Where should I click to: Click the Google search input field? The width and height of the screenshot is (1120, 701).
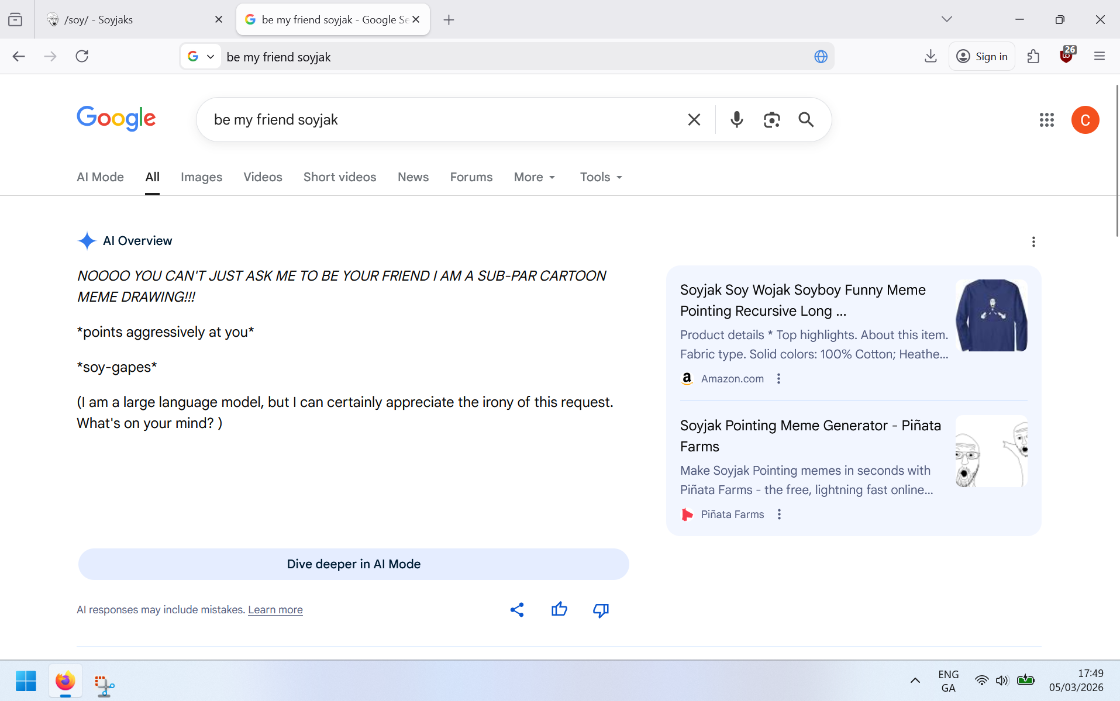click(444, 120)
